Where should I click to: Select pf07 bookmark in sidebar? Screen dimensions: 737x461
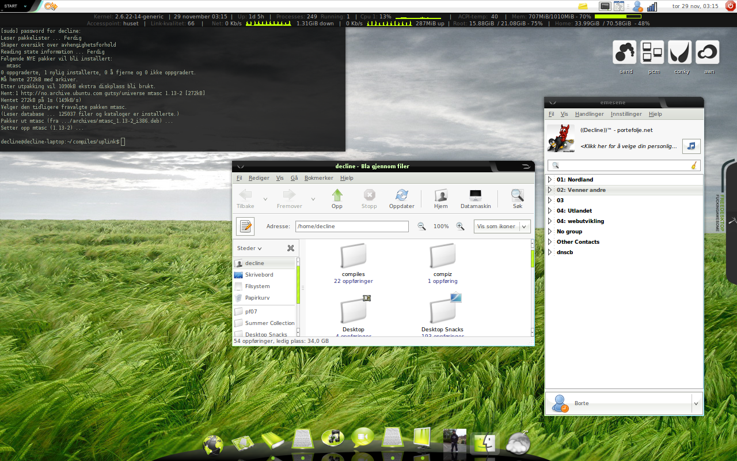pos(250,312)
